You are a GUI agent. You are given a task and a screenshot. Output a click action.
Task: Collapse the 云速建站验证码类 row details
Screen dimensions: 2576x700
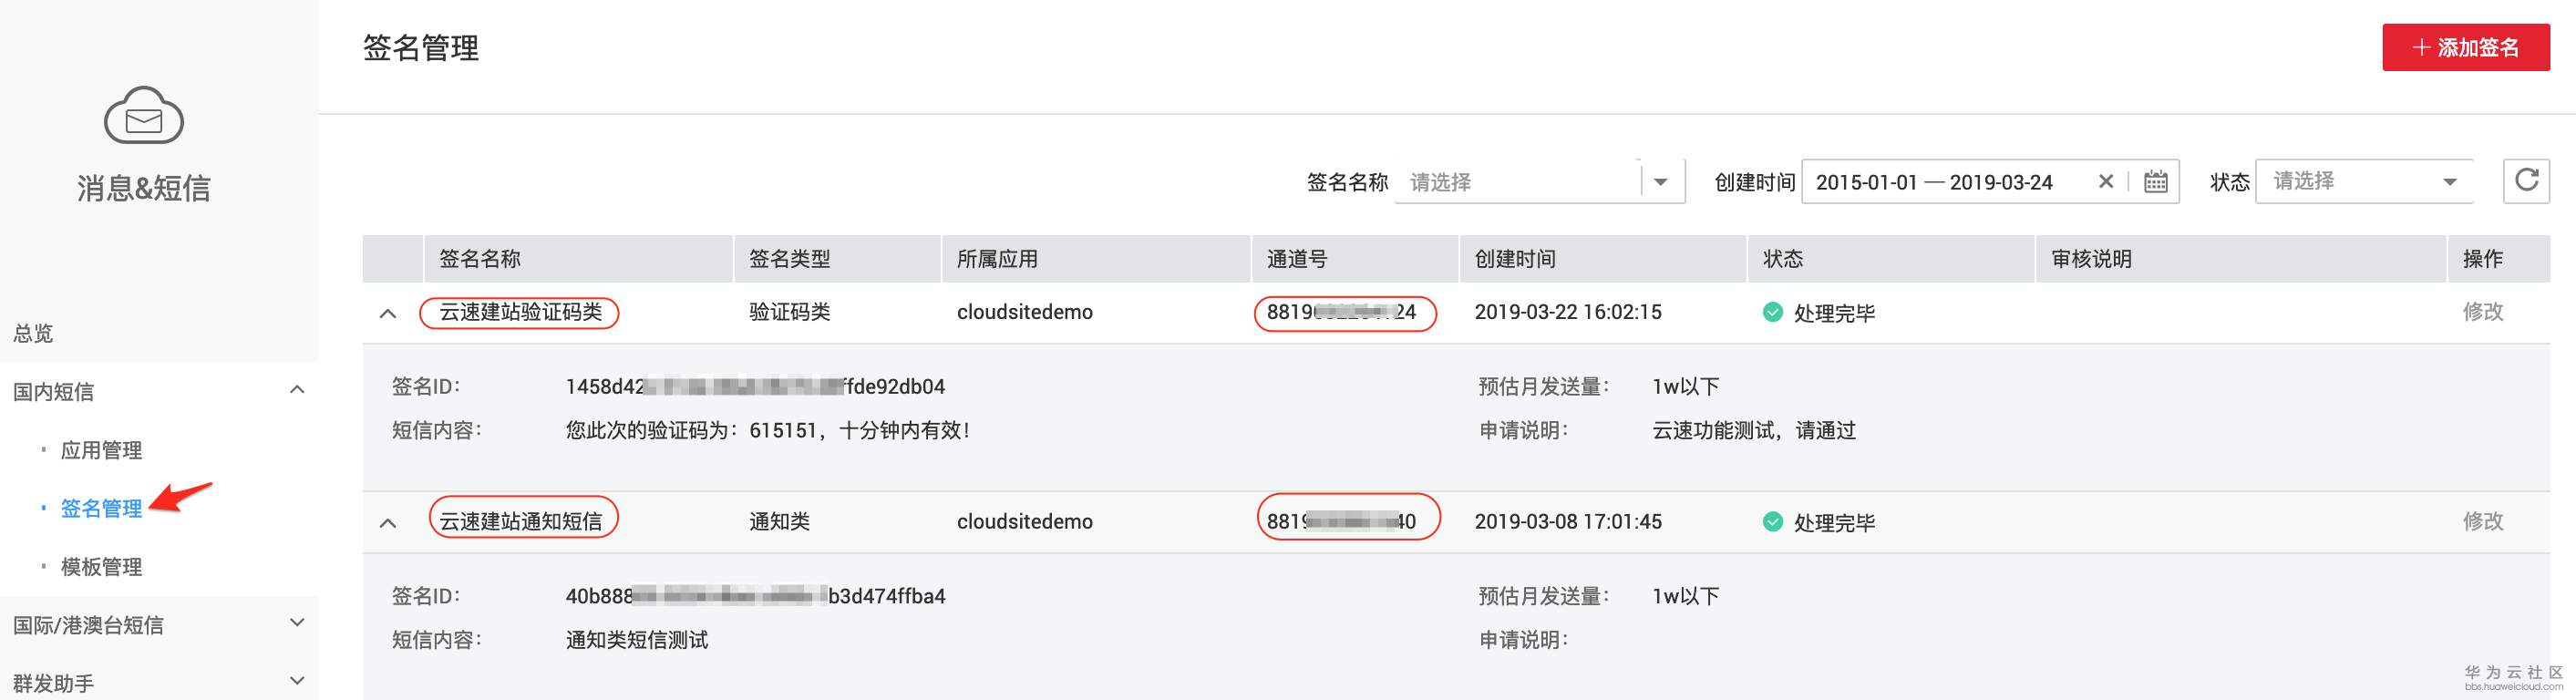point(388,314)
